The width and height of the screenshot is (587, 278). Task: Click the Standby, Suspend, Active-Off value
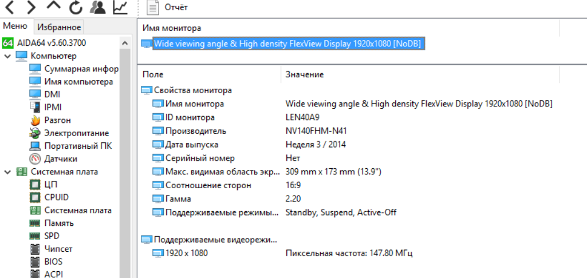coord(341,213)
